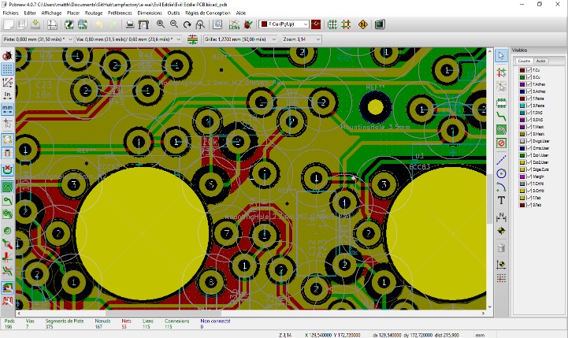Select the route tracks tool
The width and height of the screenshot is (568, 338).
click(x=501, y=115)
